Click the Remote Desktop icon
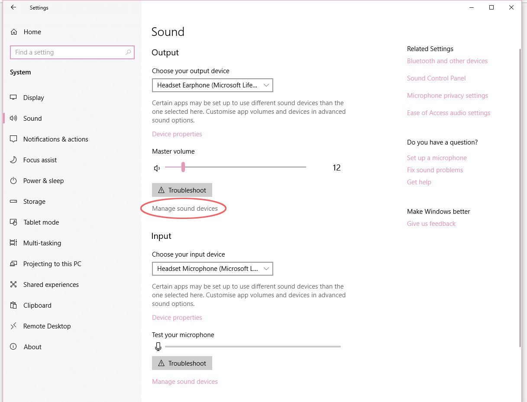 tap(14, 326)
